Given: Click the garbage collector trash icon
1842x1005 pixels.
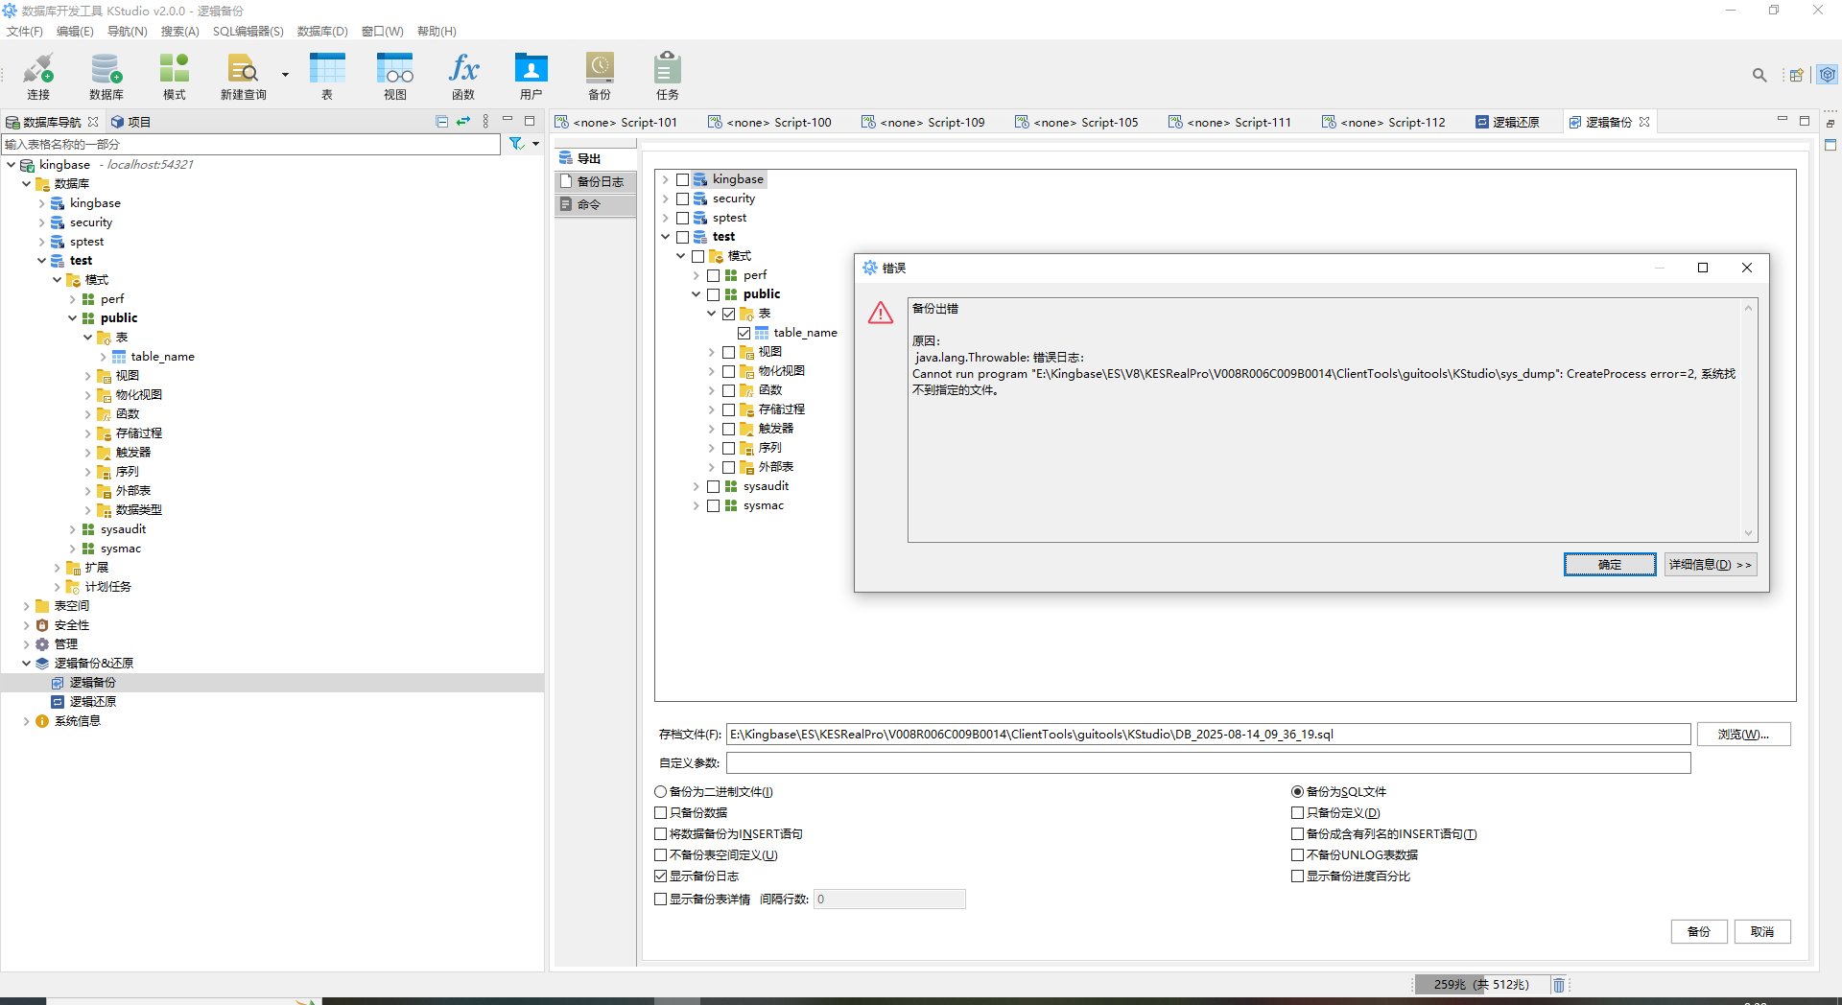Looking at the screenshot, I should tap(1559, 985).
